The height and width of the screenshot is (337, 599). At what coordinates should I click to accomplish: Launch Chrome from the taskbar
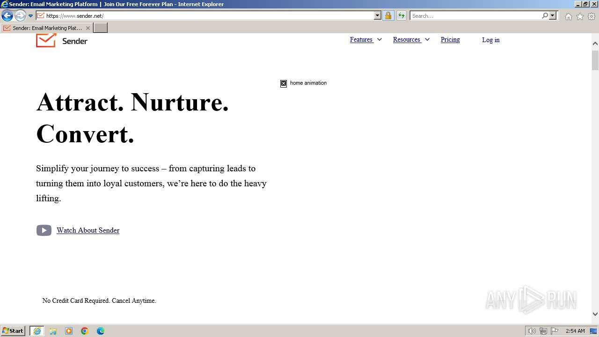85,331
